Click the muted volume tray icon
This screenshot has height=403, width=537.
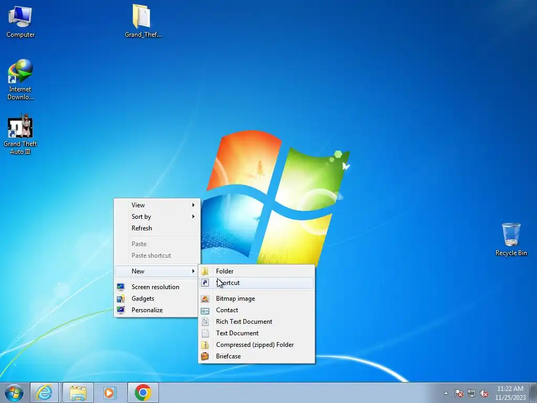(484, 393)
